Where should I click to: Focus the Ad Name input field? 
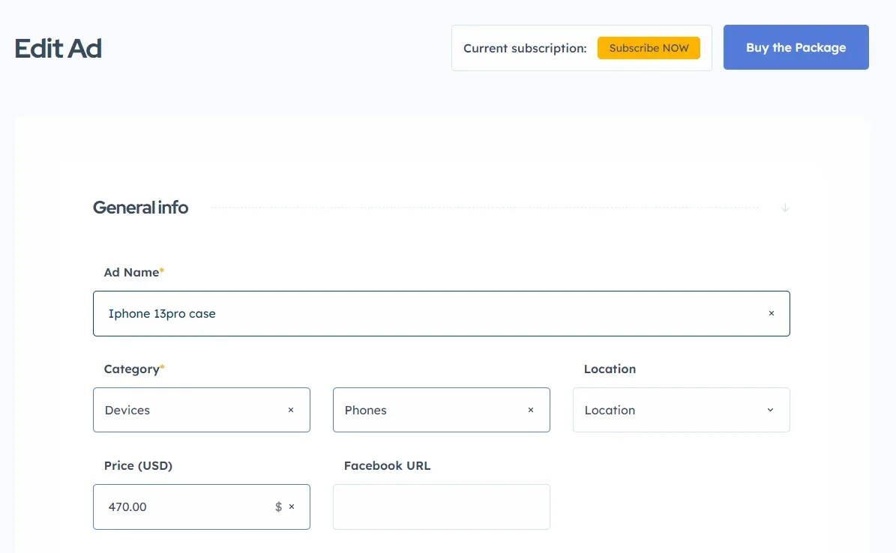click(441, 314)
